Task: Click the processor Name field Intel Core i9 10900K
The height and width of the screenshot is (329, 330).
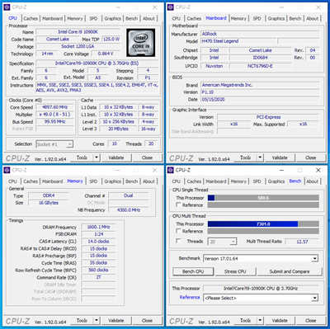Action: (x=78, y=32)
